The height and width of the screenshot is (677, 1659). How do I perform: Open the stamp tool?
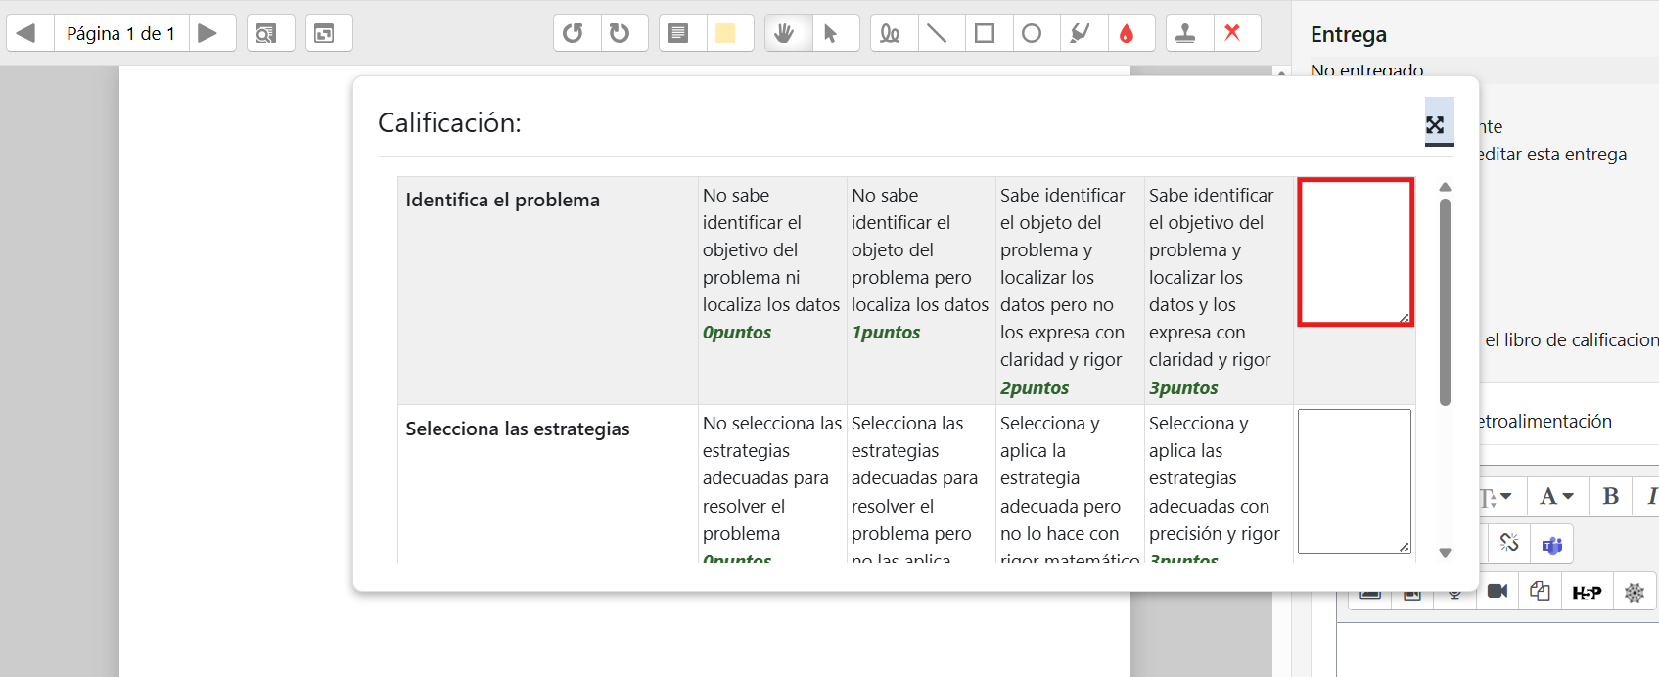pos(1185,33)
